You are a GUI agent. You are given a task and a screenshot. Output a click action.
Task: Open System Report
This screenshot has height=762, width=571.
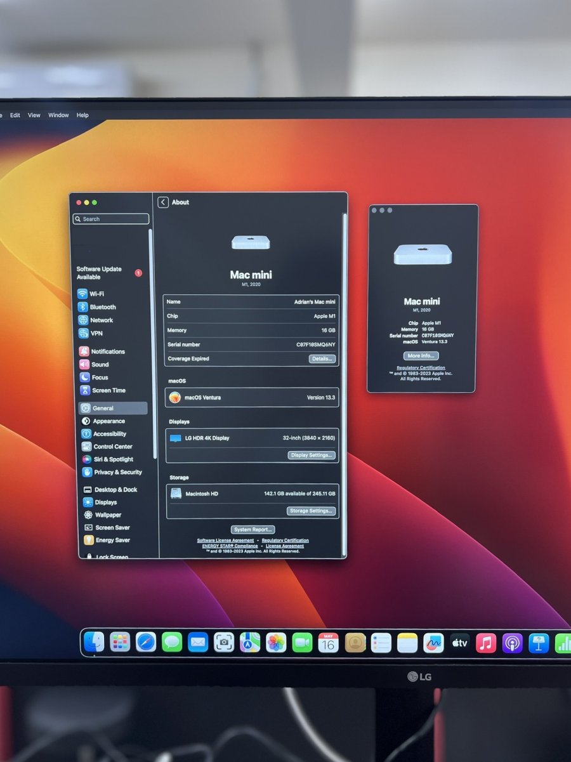[253, 530]
